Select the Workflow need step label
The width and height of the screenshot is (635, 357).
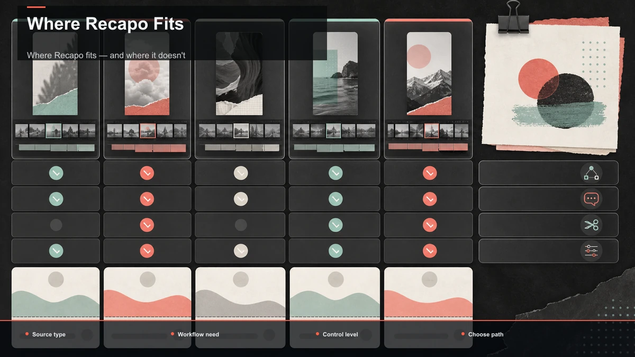[x=198, y=334]
